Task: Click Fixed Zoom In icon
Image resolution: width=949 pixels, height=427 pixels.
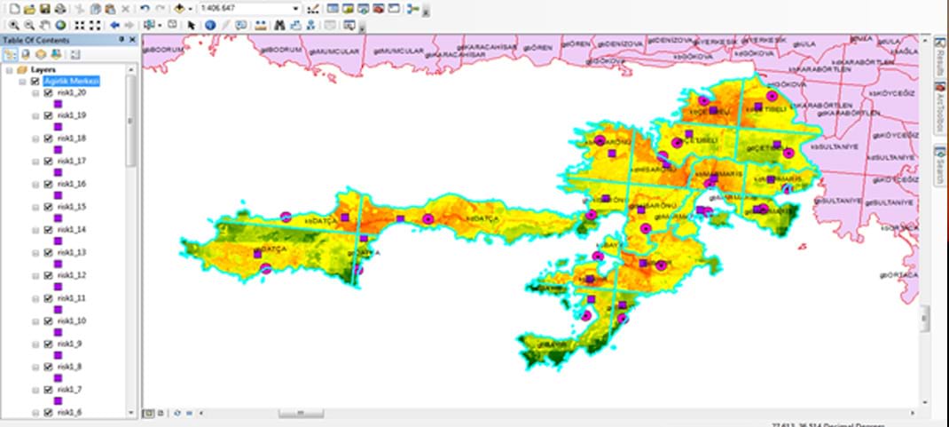Action: [79, 26]
